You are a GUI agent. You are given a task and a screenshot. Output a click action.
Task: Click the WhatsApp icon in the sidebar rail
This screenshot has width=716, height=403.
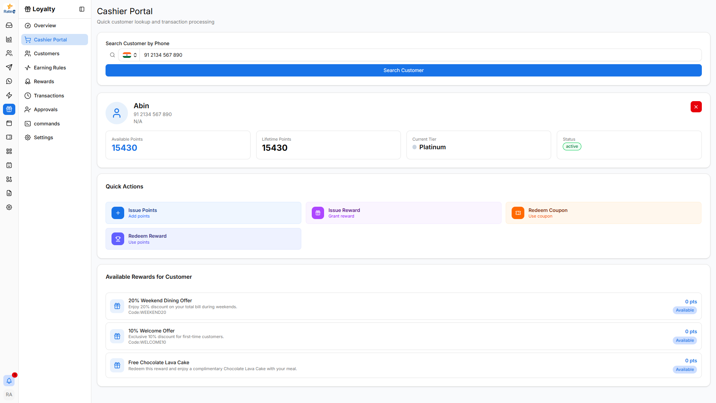click(9, 81)
